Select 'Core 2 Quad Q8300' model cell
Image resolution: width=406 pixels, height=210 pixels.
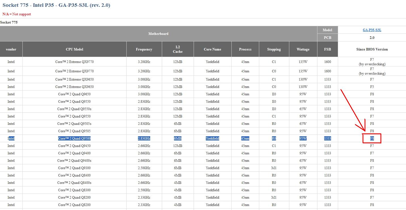(x=74, y=190)
